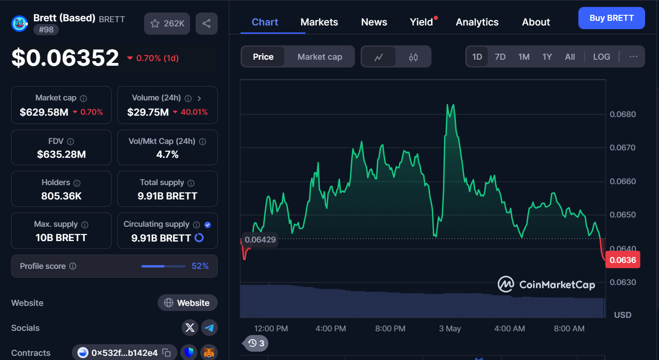Set chart range to 1M
The image size is (659, 360).
tap(524, 57)
